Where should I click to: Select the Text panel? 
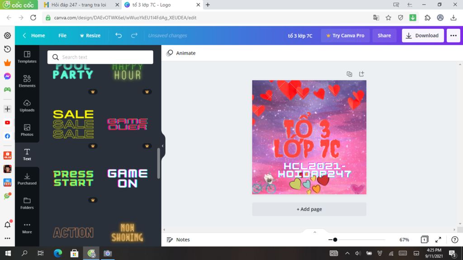tap(27, 154)
